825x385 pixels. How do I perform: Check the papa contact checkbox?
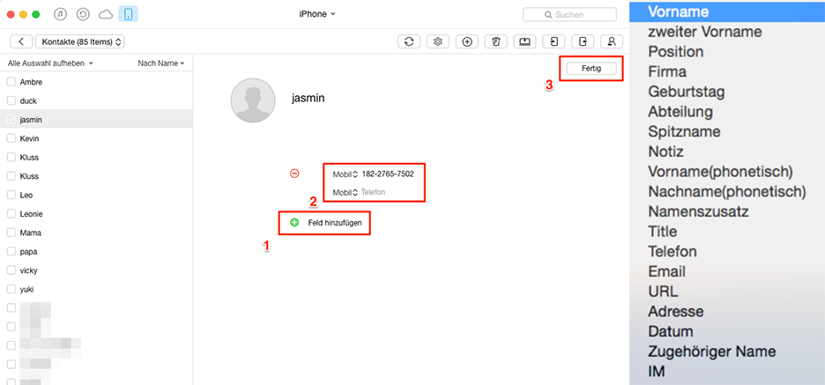pos(11,251)
